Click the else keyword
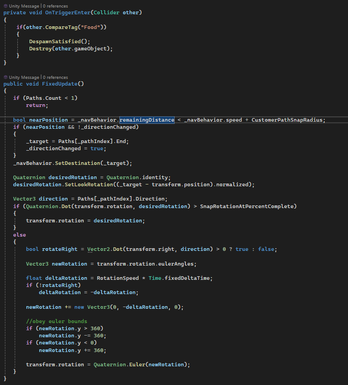Image resolution: width=348 pixels, height=385 pixels. [20, 235]
